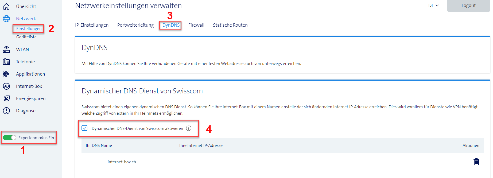Delete the internet-box.ch DNS entry with the trash icon
Screen dimensions: 493x178
[476, 162]
